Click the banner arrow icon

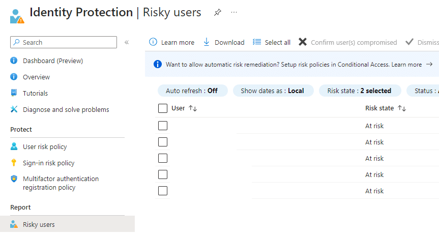coord(429,65)
